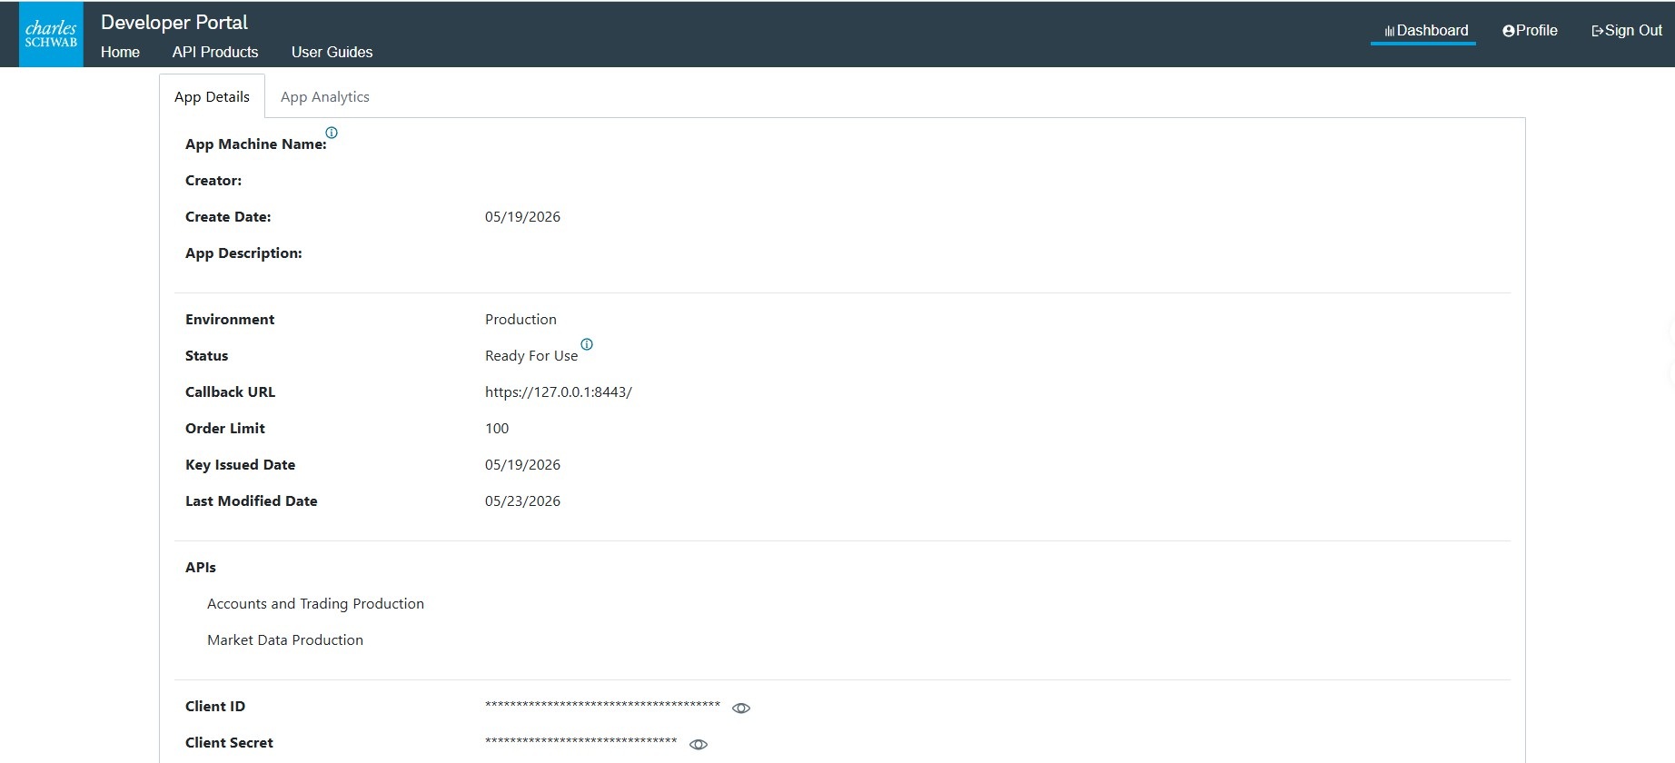The image size is (1675, 763).
Task: Reveal the Client ID with the eye icon
Action: [741, 708]
